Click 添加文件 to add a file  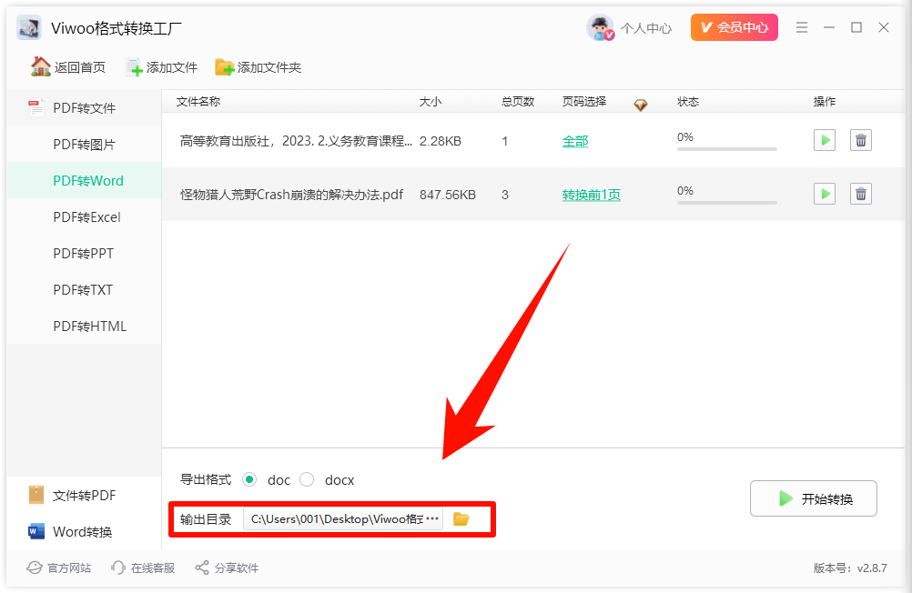[161, 67]
